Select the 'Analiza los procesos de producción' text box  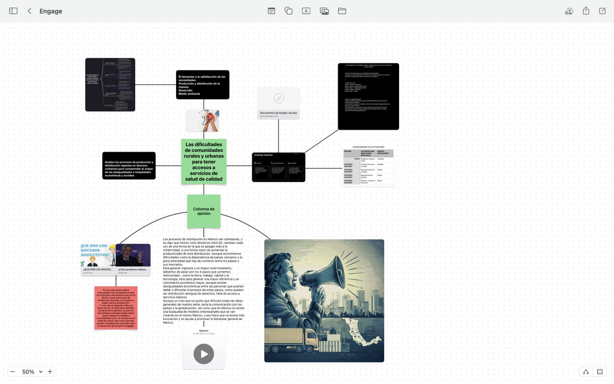[x=129, y=165]
